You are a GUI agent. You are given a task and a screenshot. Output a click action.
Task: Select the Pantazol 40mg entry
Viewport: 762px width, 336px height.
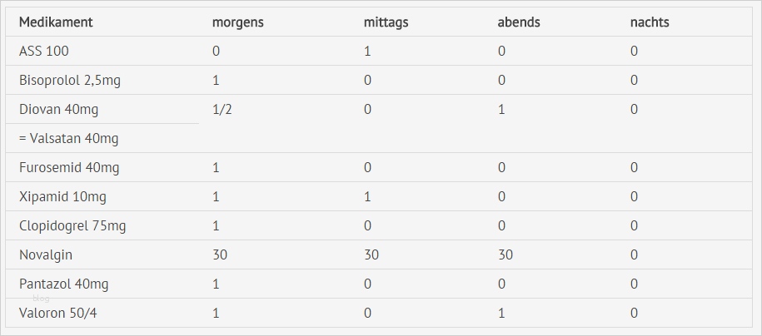pyautogui.click(x=64, y=284)
